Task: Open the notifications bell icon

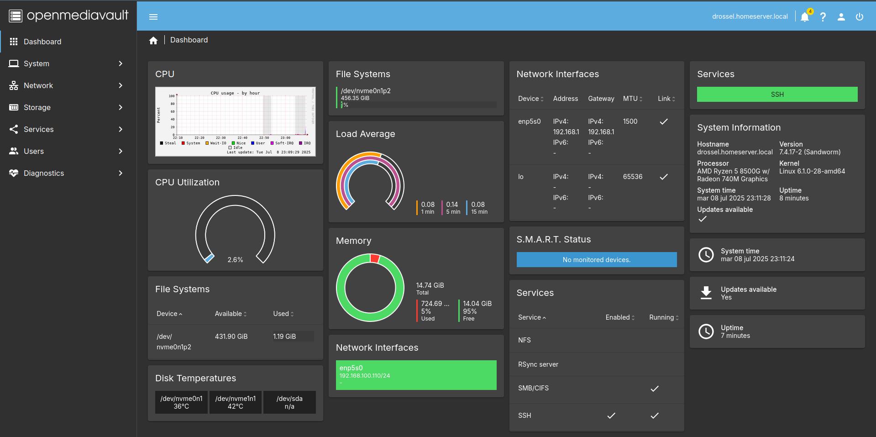Action: coord(804,17)
